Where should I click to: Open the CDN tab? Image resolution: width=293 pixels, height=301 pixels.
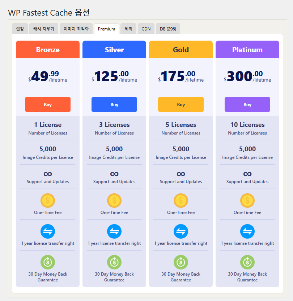(146, 28)
